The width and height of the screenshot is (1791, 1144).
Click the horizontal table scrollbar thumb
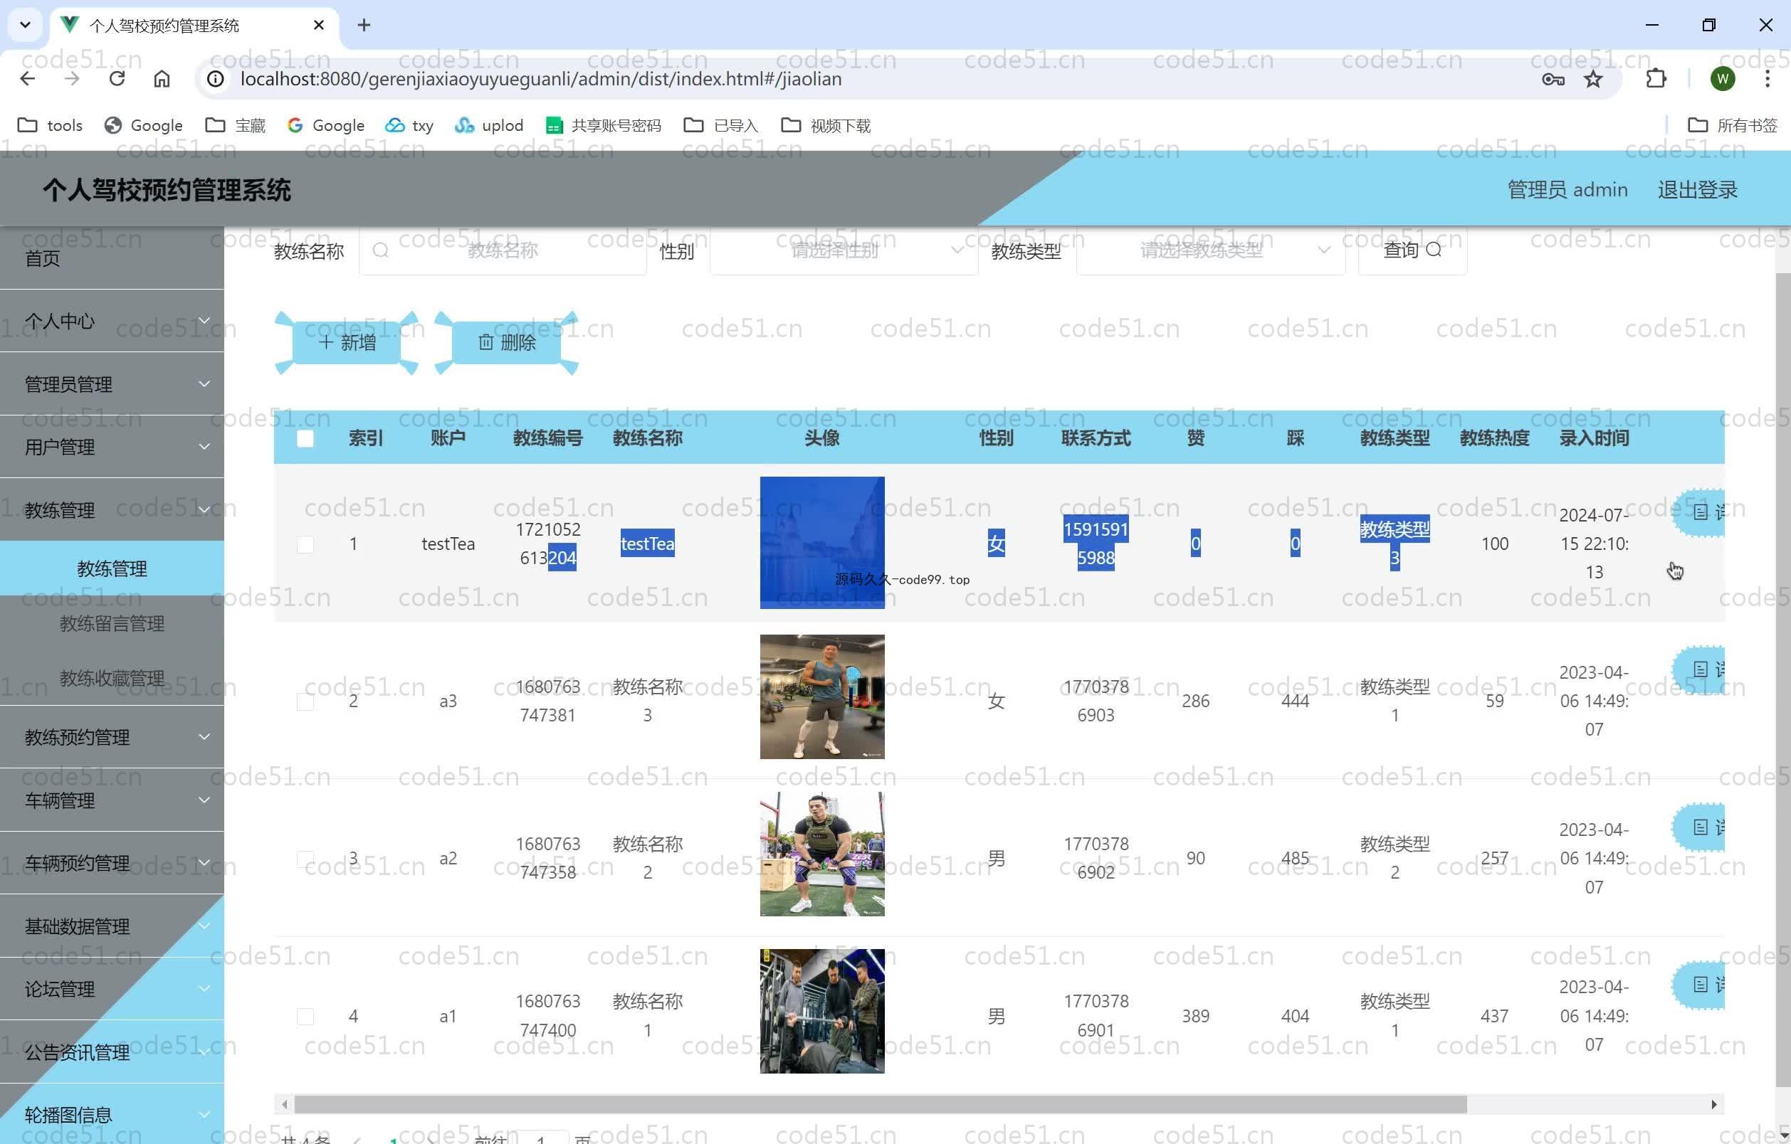click(881, 1105)
